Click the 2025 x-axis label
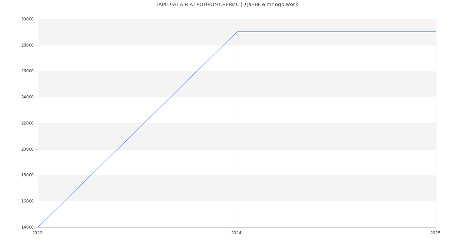Image resolution: width=455 pixels, height=246 pixels. (x=435, y=233)
